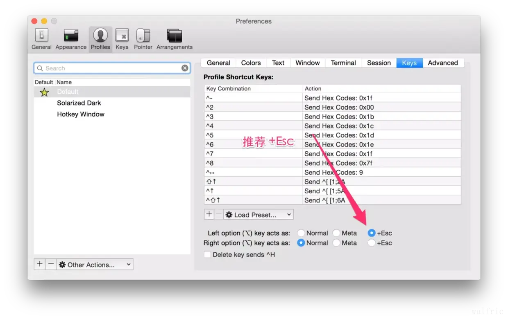
Task: Remove selected profile with minus button
Action: (51, 265)
